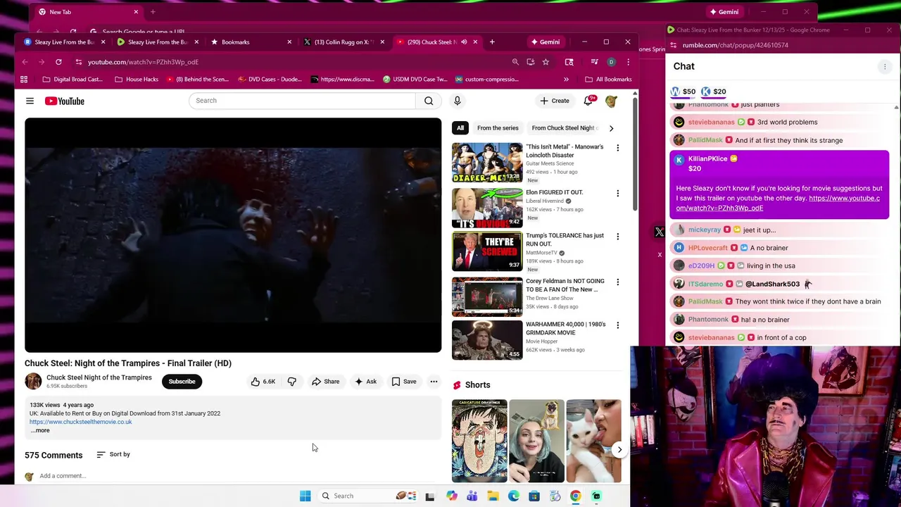
Task: Open the YouTube link in KillianPKlice's chat message
Action: tap(777, 203)
